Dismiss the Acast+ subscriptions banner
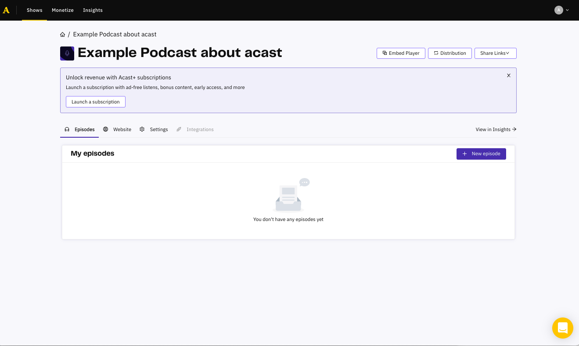This screenshot has height=346, width=579. 509,75
